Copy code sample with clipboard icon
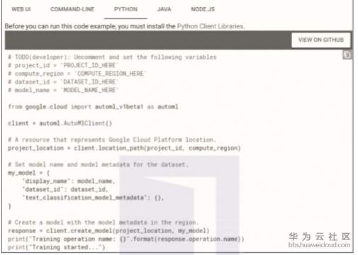Image resolution: width=358 pixels, height=255 pixels. click(x=347, y=55)
